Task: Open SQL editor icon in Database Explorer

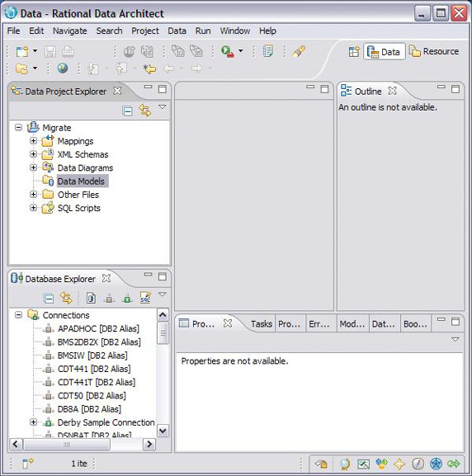Action: pos(145,298)
